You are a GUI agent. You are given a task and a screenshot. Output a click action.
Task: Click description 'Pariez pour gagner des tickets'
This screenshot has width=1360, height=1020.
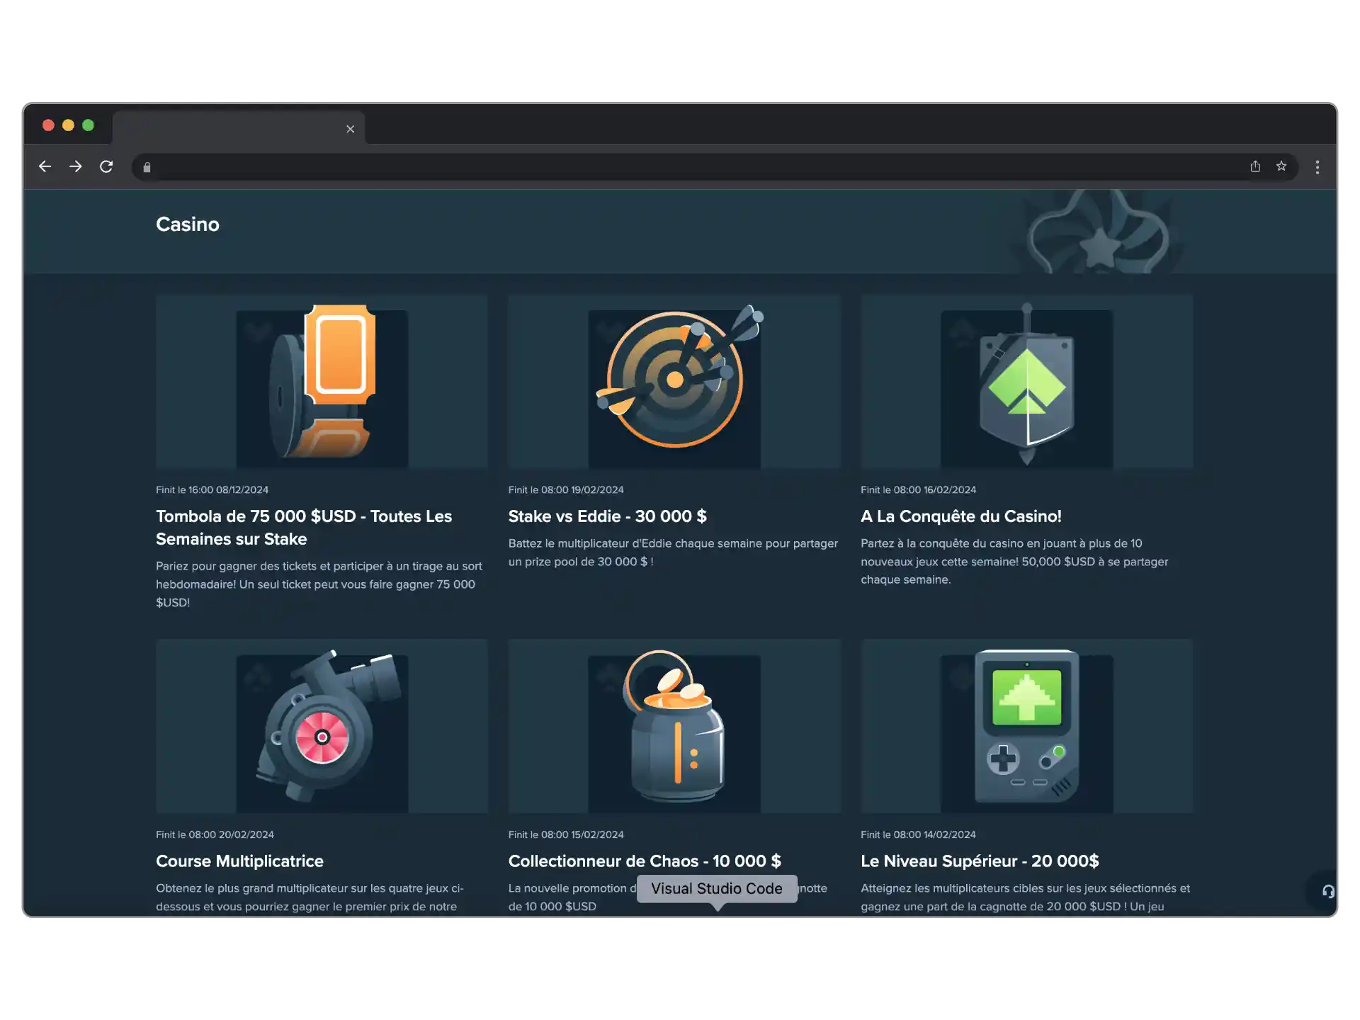[319, 584]
